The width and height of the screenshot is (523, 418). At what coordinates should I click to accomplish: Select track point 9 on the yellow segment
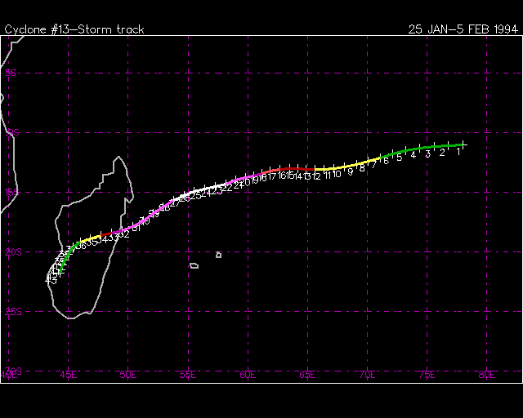coord(353,166)
